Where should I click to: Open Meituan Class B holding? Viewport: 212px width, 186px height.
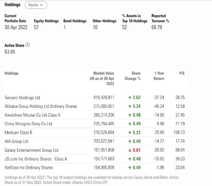click(x=18, y=133)
